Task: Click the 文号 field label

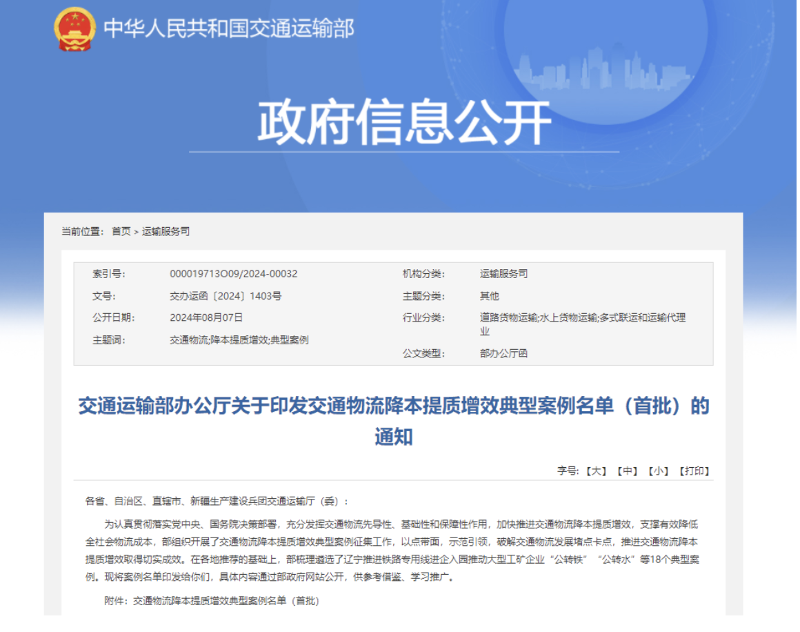Action: (104, 296)
